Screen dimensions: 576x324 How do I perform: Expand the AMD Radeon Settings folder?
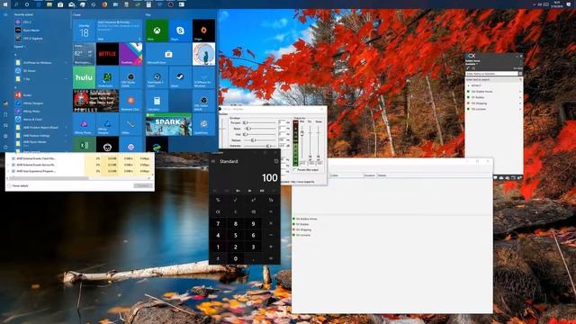coord(40,136)
